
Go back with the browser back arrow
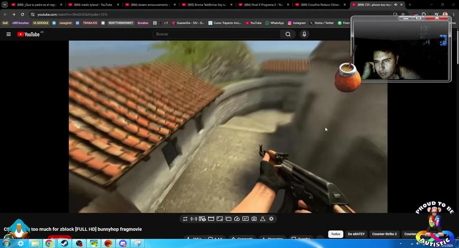click(x=5, y=14)
